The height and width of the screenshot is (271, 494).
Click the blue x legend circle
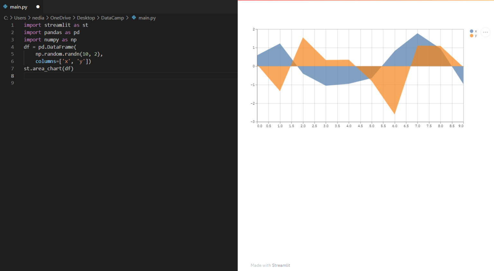(x=471, y=31)
